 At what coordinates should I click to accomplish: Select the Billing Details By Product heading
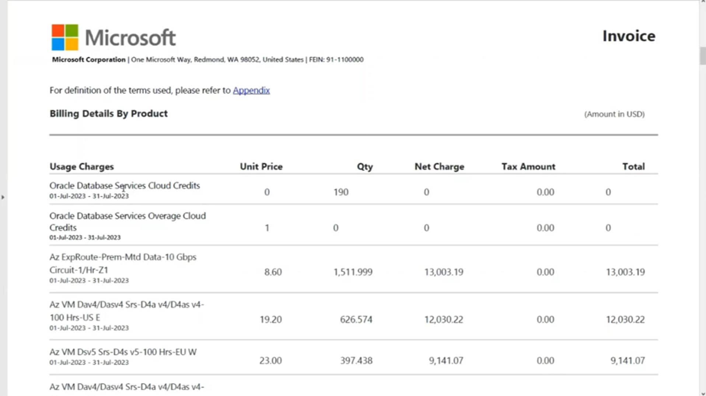click(x=108, y=113)
